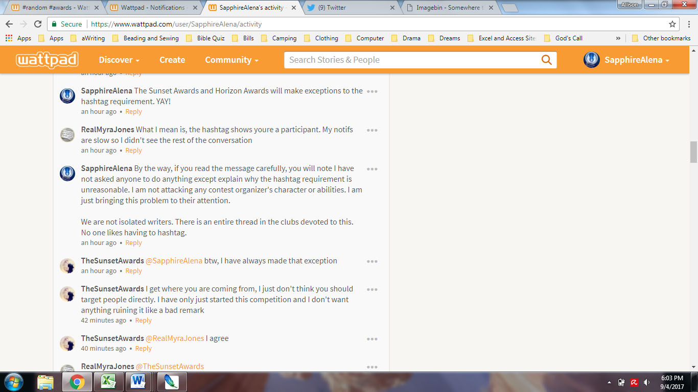Open the Beading and Sewing bookmarks folder
The image size is (698, 392).
tap(146, 38)
